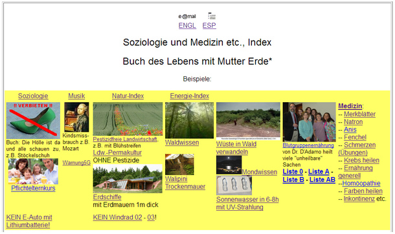Open the Ldw.-Permakultur link
This screenshot has width=395, height=234.
point(117,153)
